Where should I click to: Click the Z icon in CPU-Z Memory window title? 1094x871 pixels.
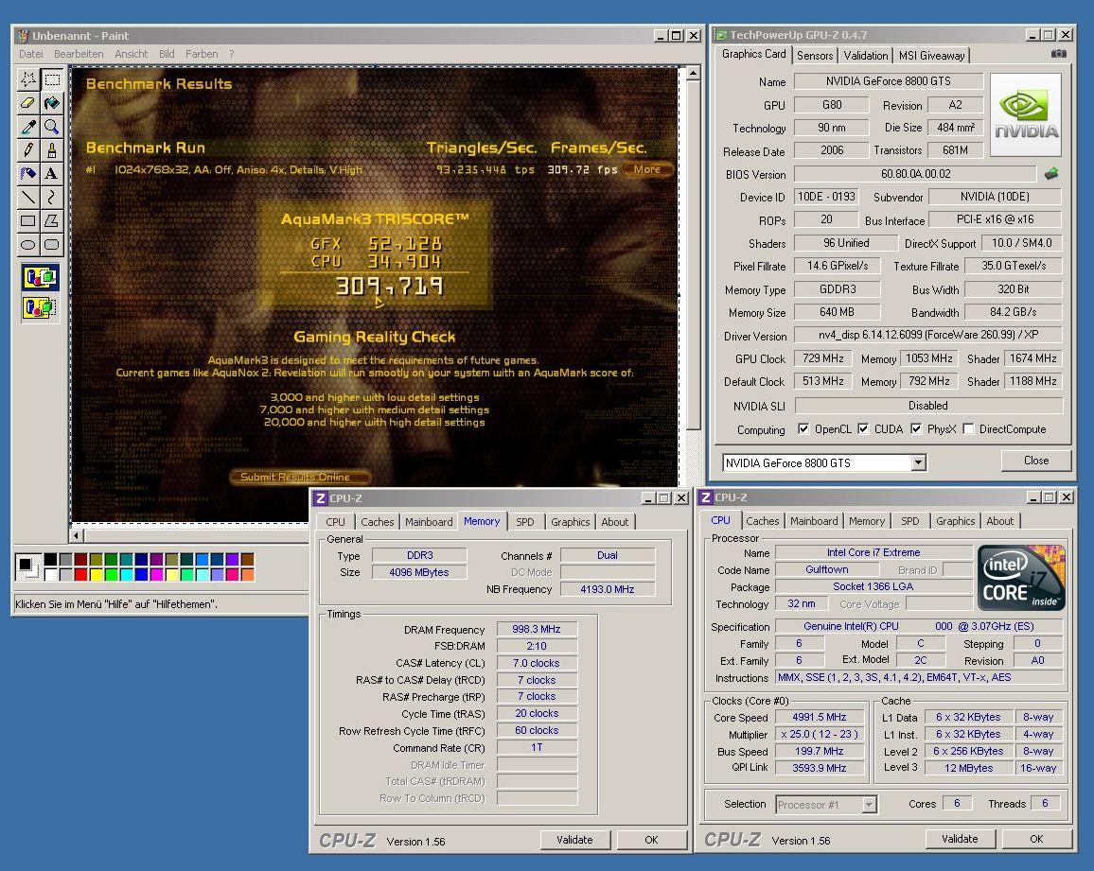click(x=320, y=497)
